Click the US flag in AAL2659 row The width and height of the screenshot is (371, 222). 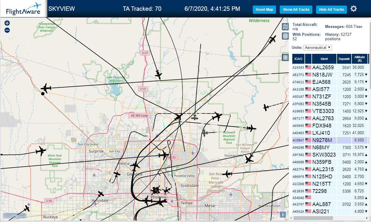[308, 68]
